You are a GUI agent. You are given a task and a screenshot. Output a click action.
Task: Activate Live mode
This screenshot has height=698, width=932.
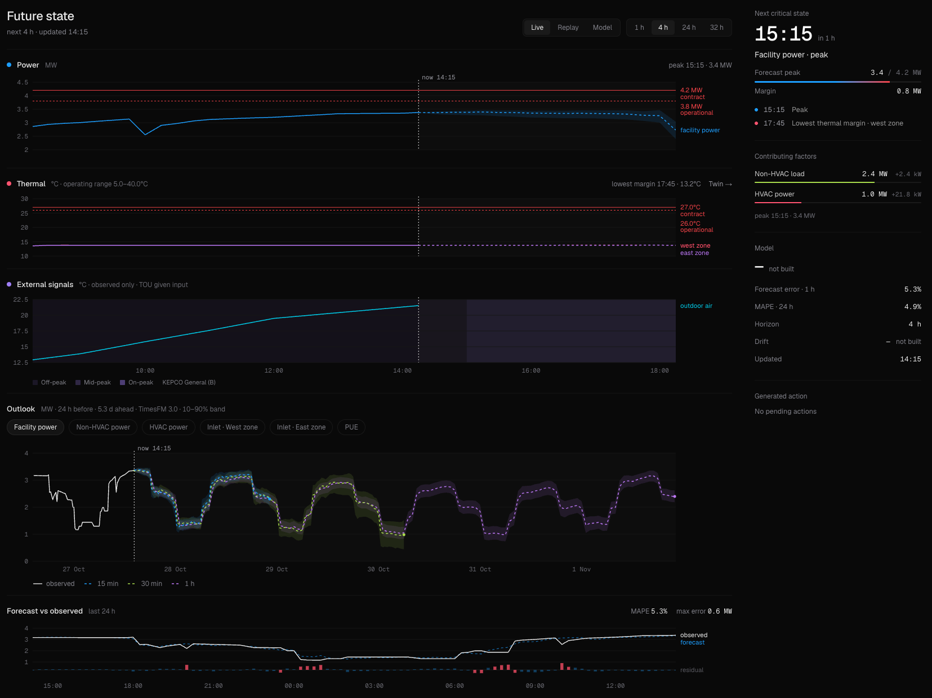[537, 28]
